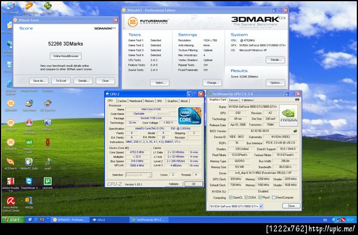
Task: Open the processor Selection dropdown in CPU-Z
Action: tap(138, 175)
